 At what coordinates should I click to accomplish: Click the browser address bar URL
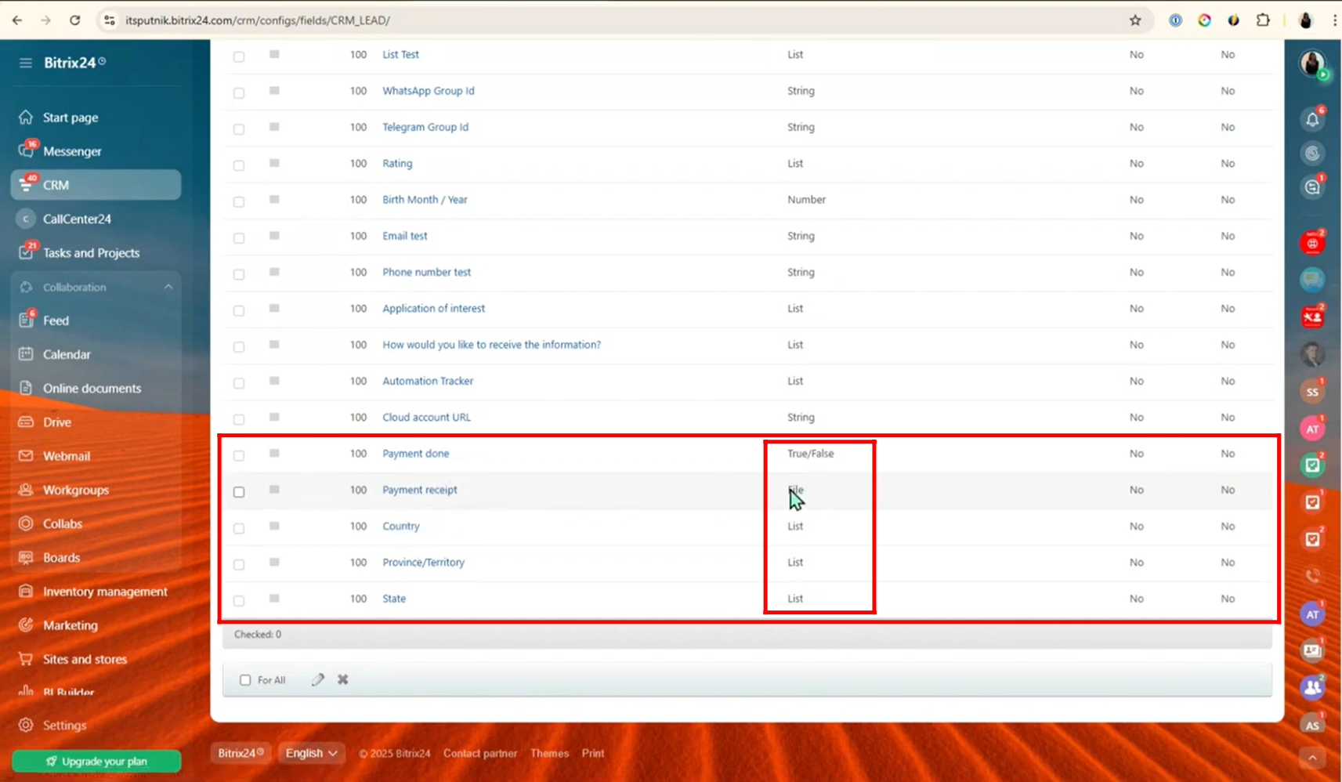(x=258, y=20)
